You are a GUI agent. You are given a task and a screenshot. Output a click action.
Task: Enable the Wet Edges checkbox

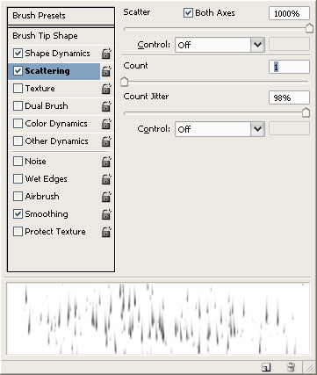coord(18,179)
